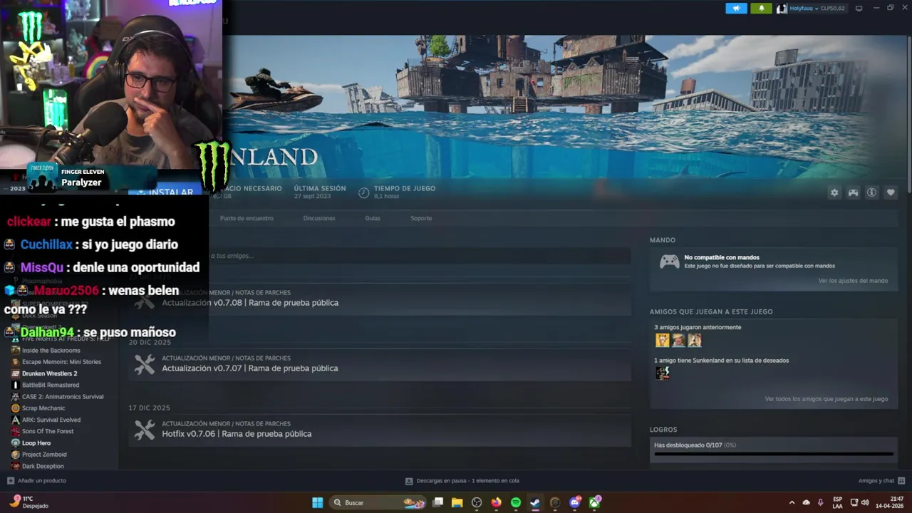Open OBS Studio from the taskbar
This screenshot has width=912, height=513.
click(x=477, y=502)
